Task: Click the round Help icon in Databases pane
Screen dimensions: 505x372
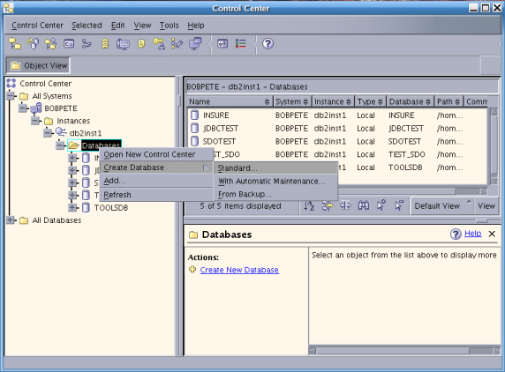Action: tap(456, 234)
